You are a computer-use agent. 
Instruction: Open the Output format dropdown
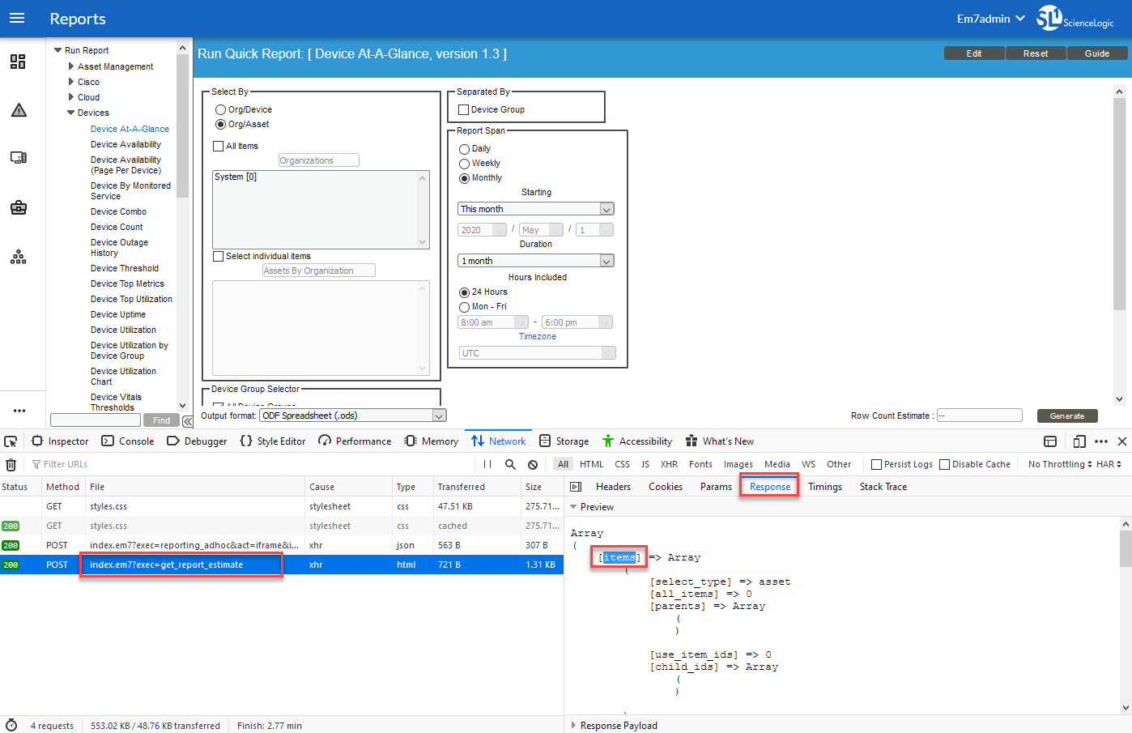(x=353, y=416)
